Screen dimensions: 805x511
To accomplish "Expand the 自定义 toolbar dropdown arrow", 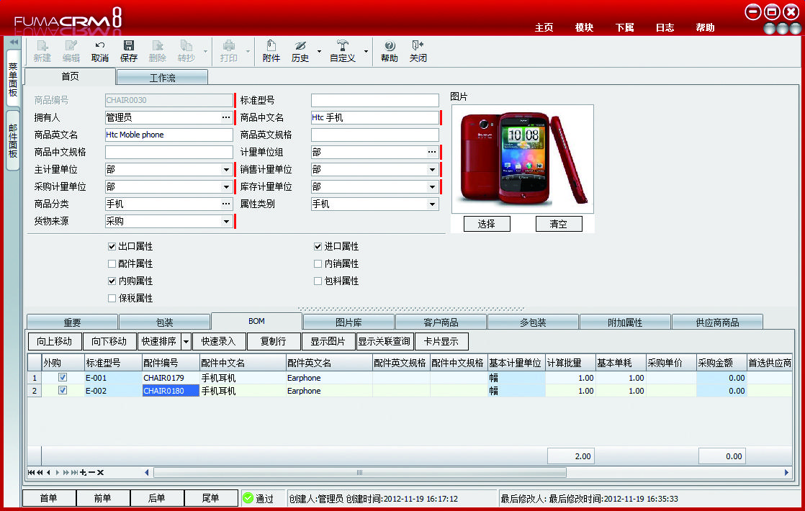I will [x=366, y=51].
